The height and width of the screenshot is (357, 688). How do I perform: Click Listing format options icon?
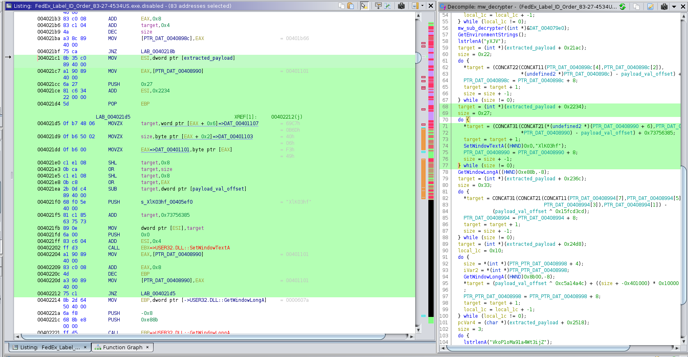(415, 6)
